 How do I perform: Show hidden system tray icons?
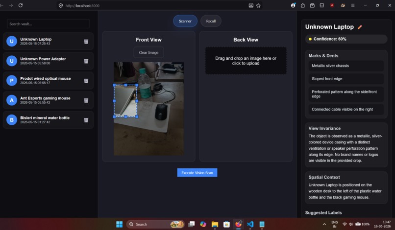[x=324, y=224]
